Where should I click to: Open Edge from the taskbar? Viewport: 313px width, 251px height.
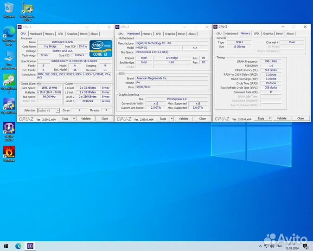coord(19,246)
